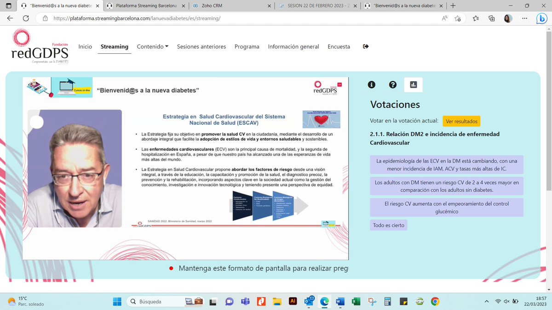Vote 'La epidemiología de las ECV' option
Viewport: 552px width, 310px height.
[447, 165]
